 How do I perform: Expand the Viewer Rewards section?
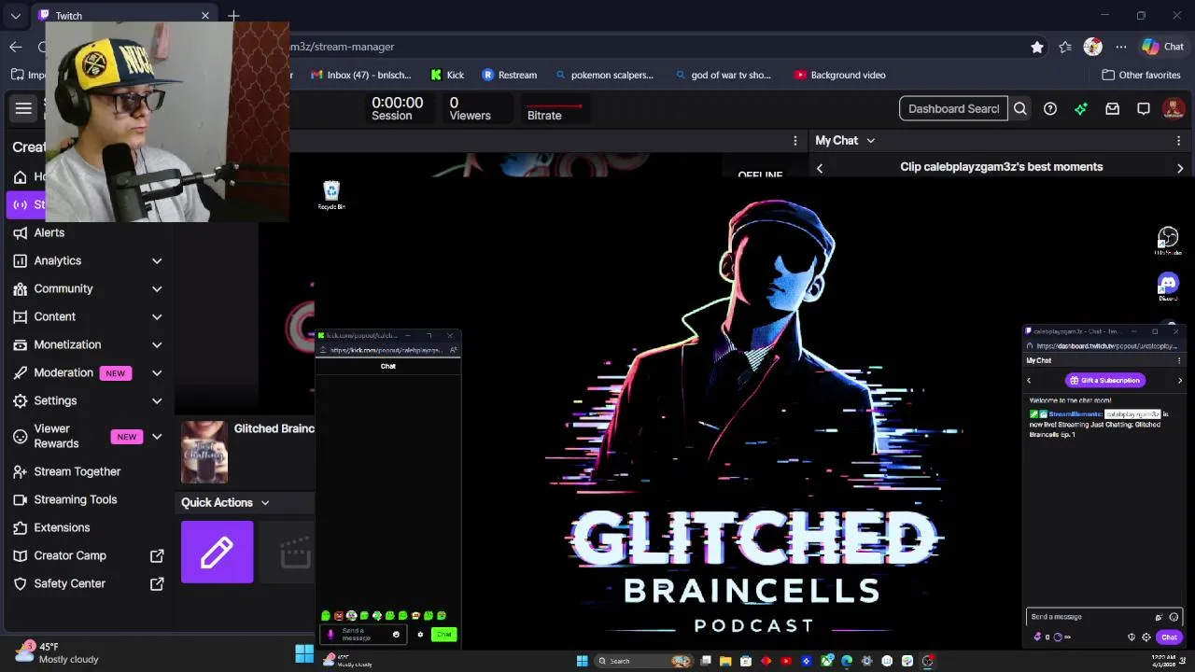157,436
